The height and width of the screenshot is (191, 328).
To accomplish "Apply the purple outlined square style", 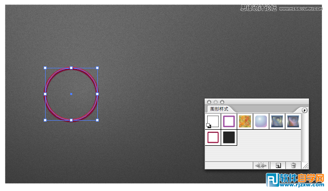I will tap(229, 122).
